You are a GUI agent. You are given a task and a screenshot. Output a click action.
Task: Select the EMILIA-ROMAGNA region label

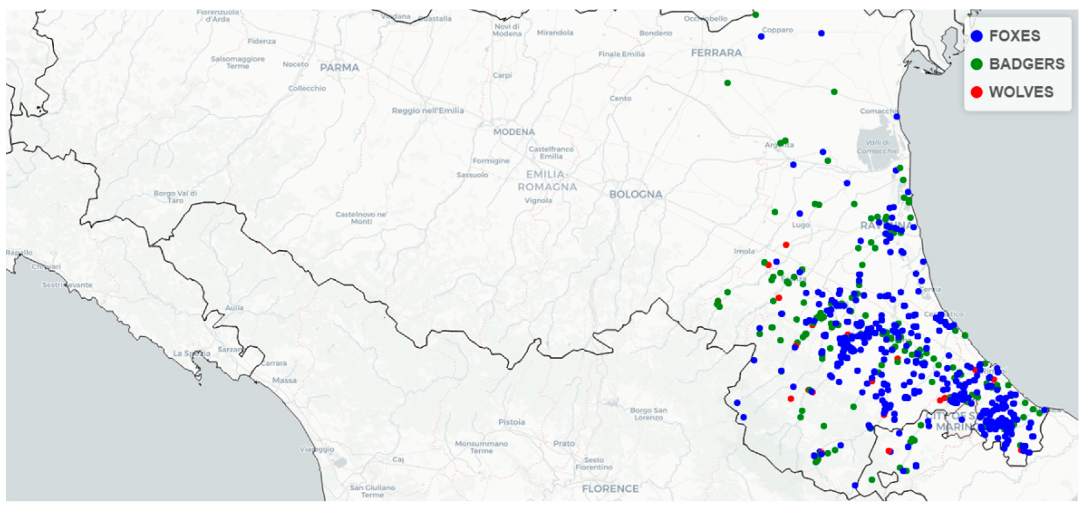pyautogui.click(x=547, y=180)
